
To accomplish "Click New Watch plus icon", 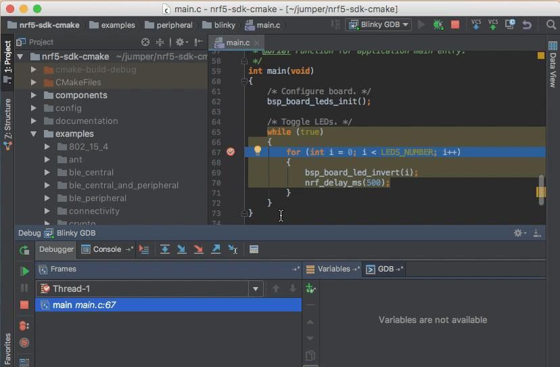I will coord(310,288).
